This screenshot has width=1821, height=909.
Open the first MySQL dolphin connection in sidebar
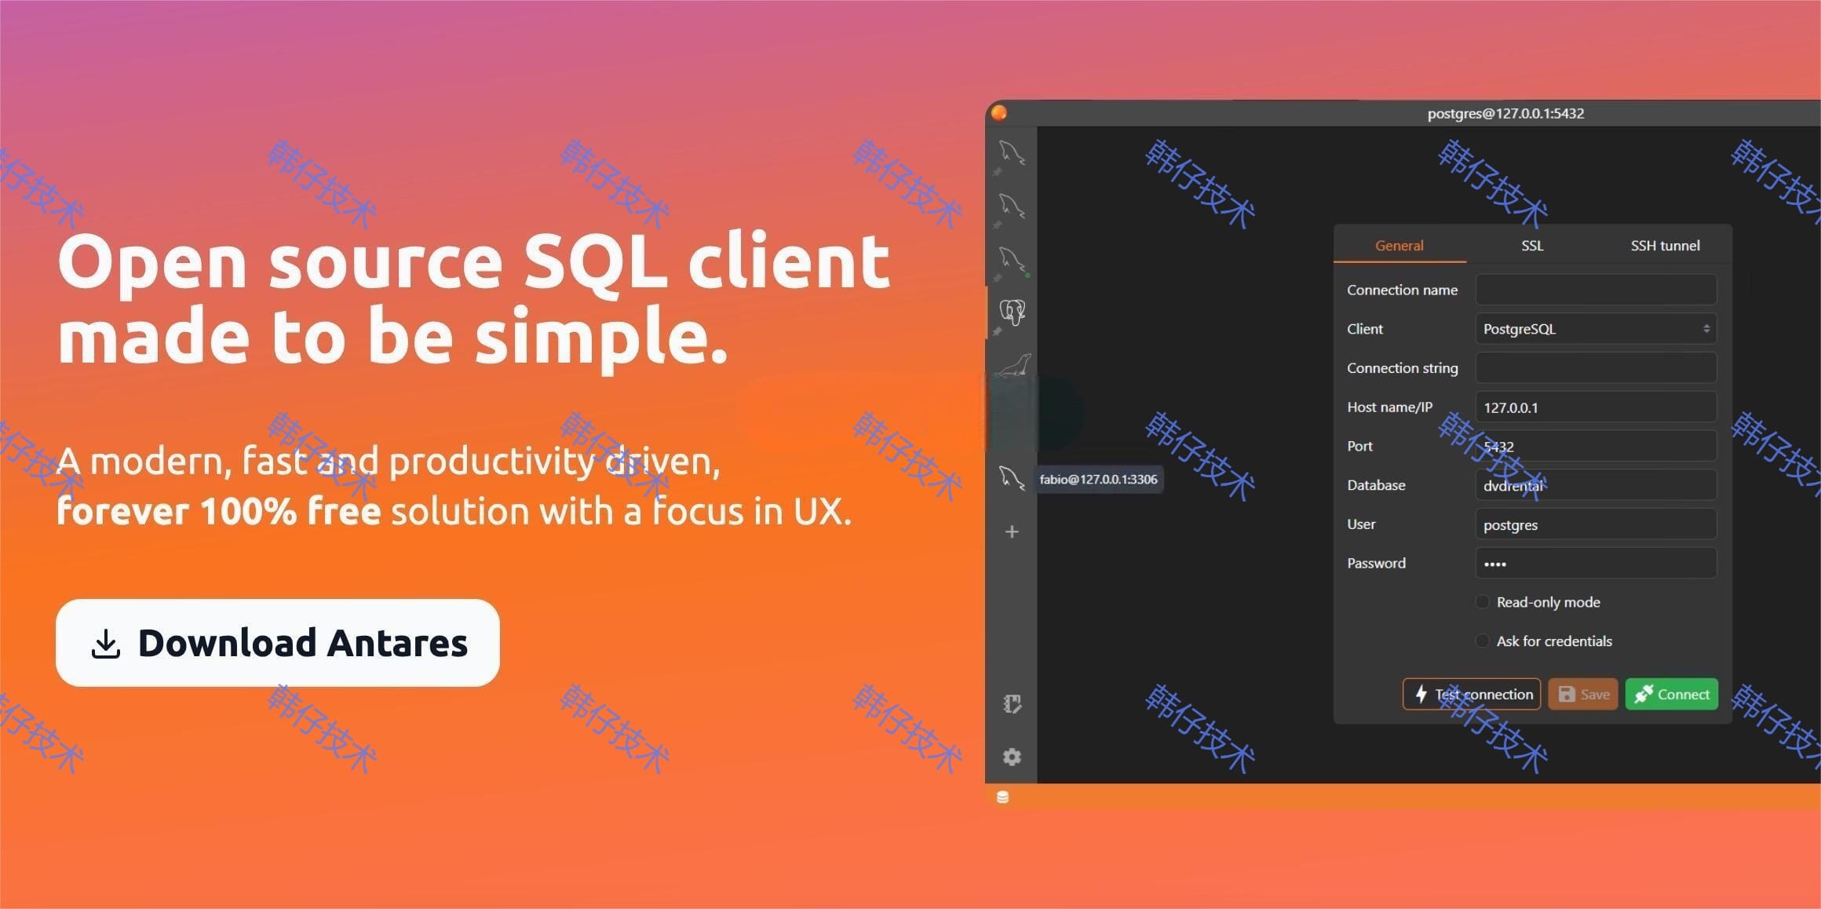(1012, 152)
